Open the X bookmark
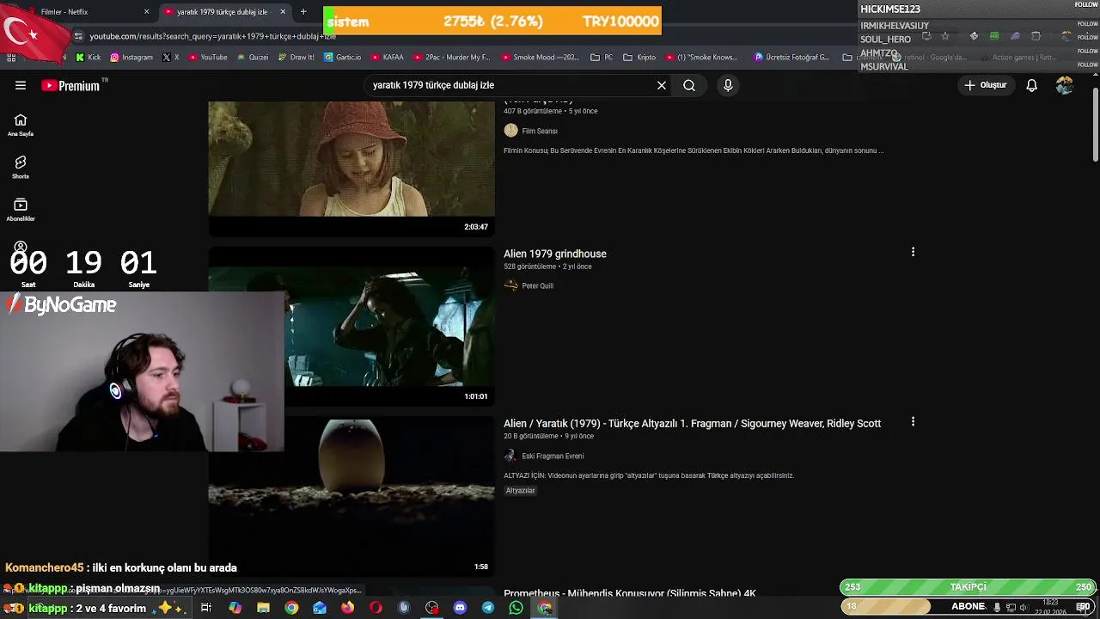1100x619 pixels. click(171, 58)
